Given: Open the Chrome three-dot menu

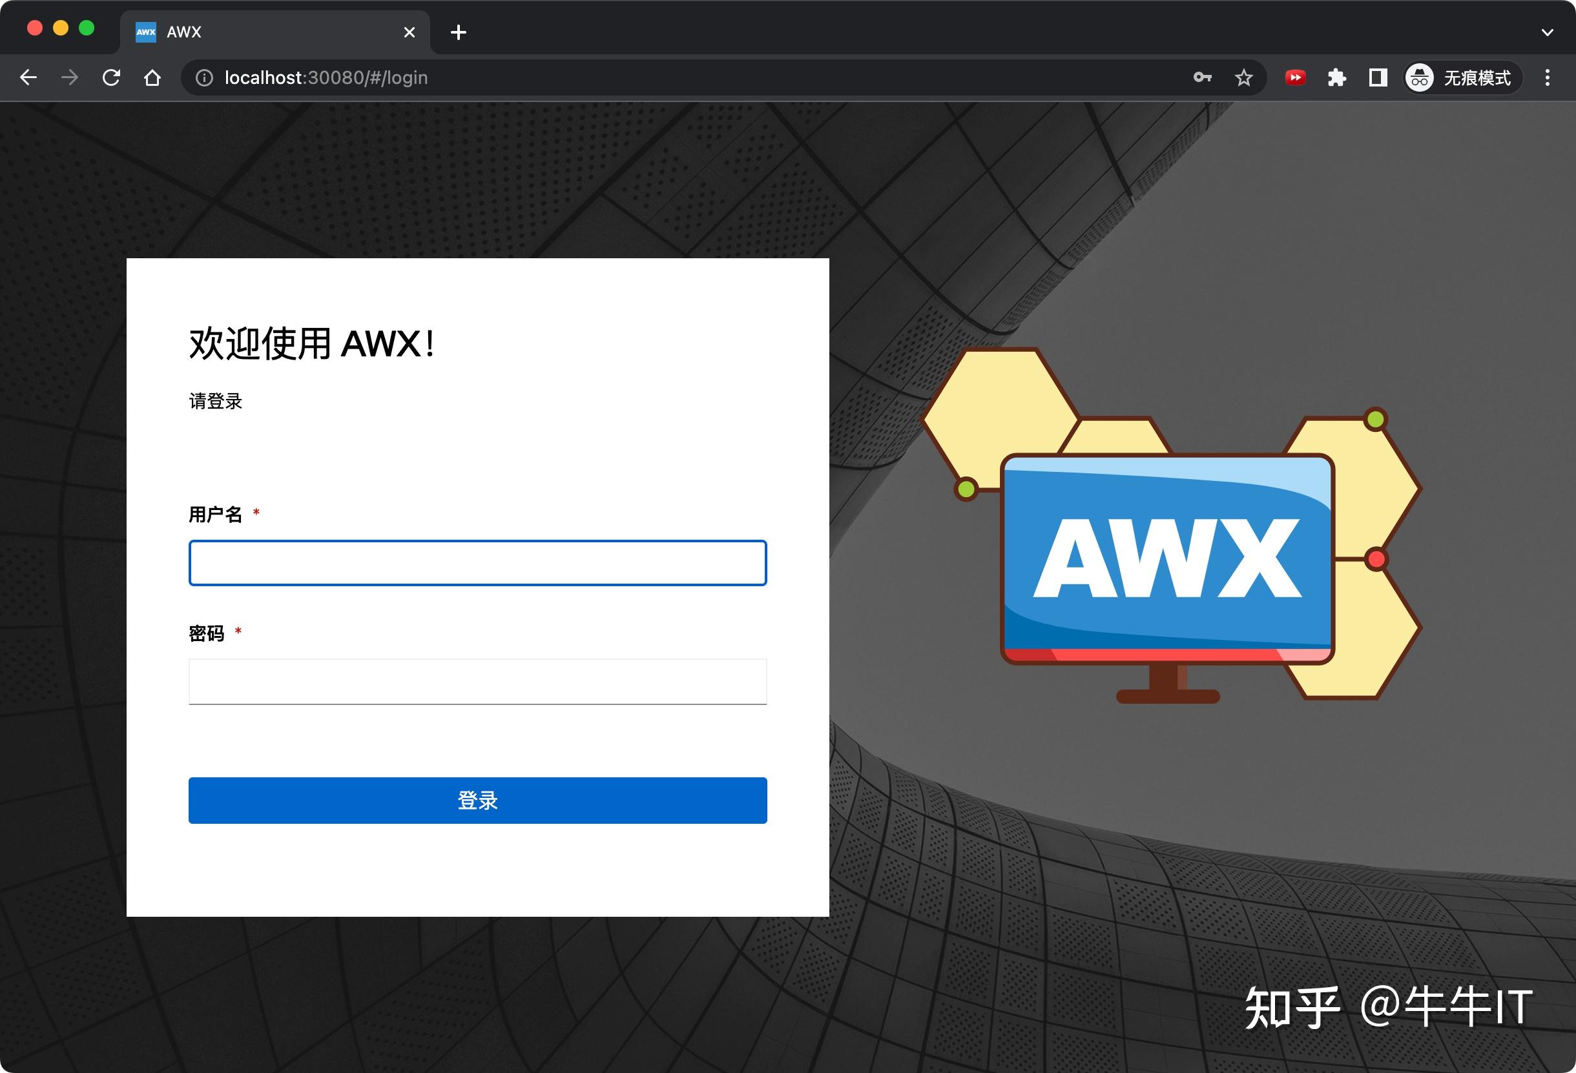Looking at the screenshot, I should coord(1547,77).
